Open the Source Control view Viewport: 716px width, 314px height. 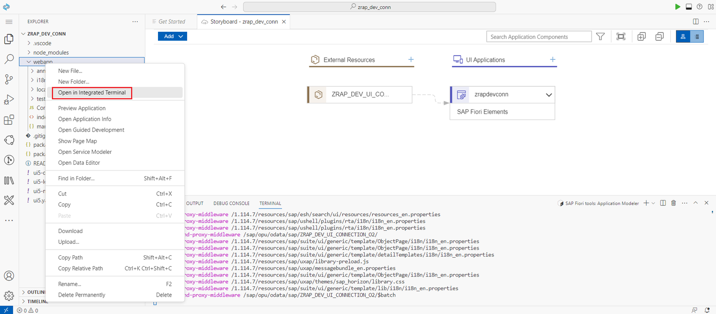click(9, 79)
